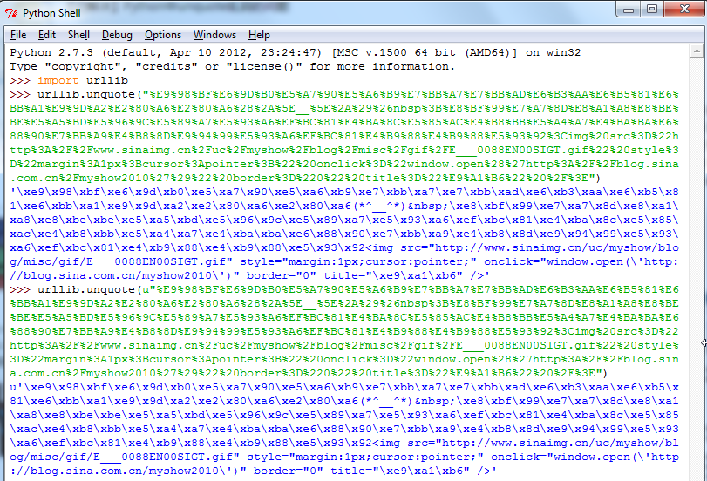Open the Shell menu
This screenshot has height=481, width=707.
click(79, 35)
